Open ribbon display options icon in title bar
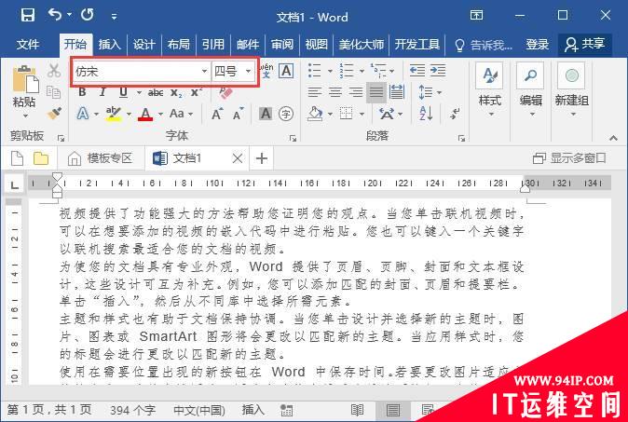Screen dimensions: 628x422 [x=476, y=16]
